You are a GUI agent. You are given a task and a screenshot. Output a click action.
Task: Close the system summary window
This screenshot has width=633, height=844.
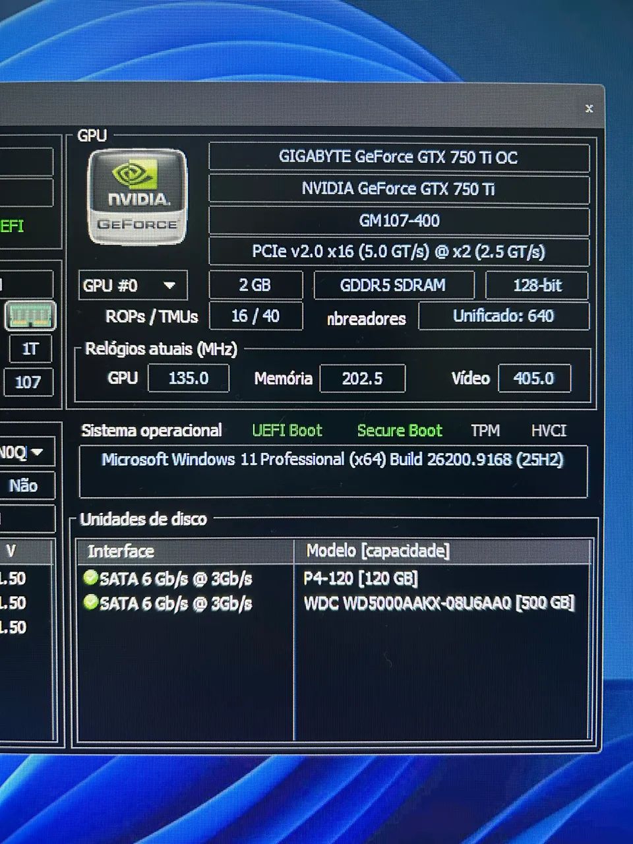tap(589, 108)
